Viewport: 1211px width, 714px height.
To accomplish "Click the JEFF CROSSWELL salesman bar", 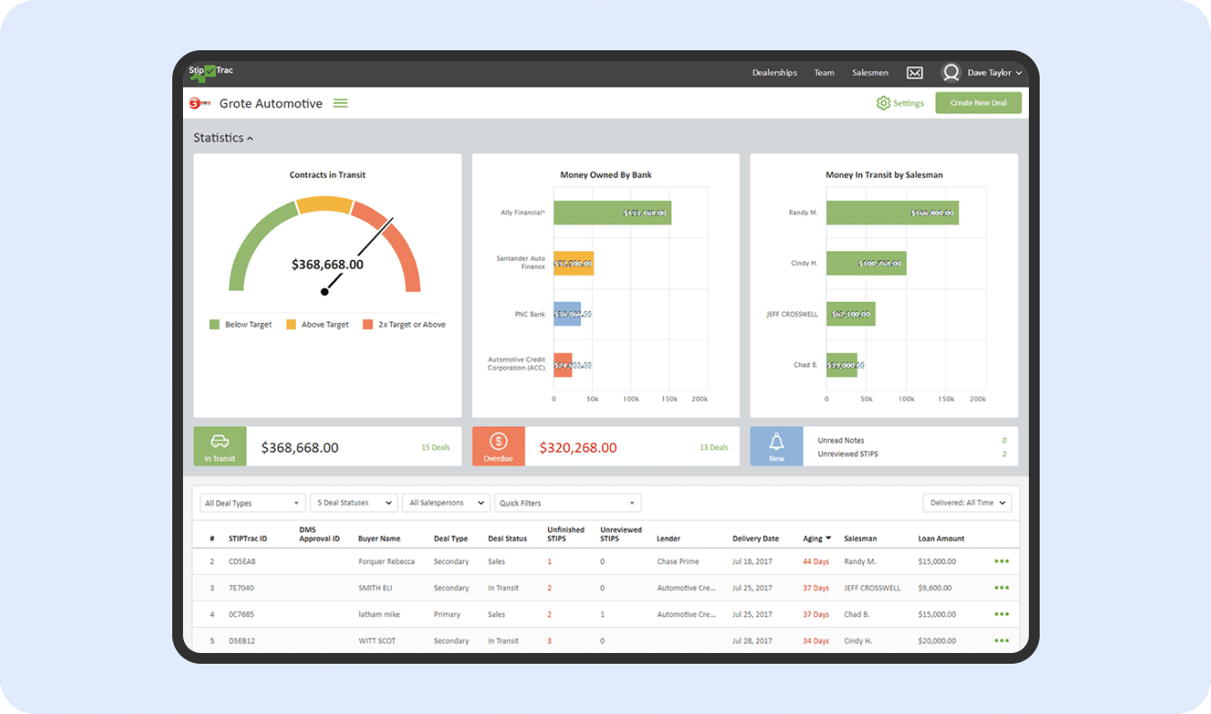I will [x=851, y=314].
